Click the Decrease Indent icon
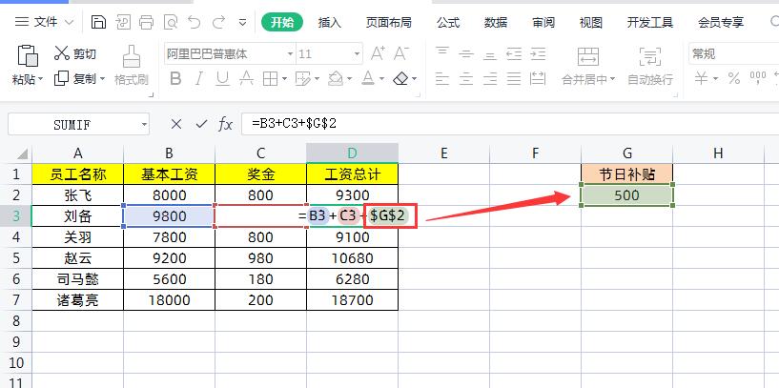 (x=514, y=53)
